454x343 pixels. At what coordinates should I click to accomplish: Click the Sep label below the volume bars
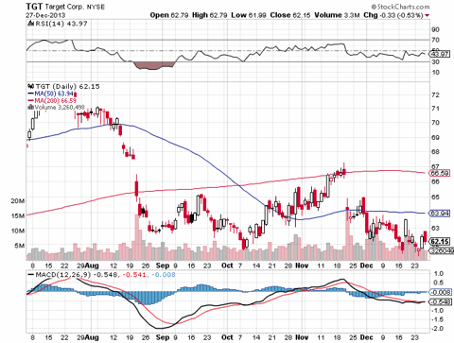(x=163, y=266)
